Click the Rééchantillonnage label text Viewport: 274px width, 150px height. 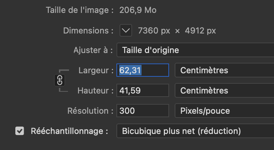(x=69, y=131)
